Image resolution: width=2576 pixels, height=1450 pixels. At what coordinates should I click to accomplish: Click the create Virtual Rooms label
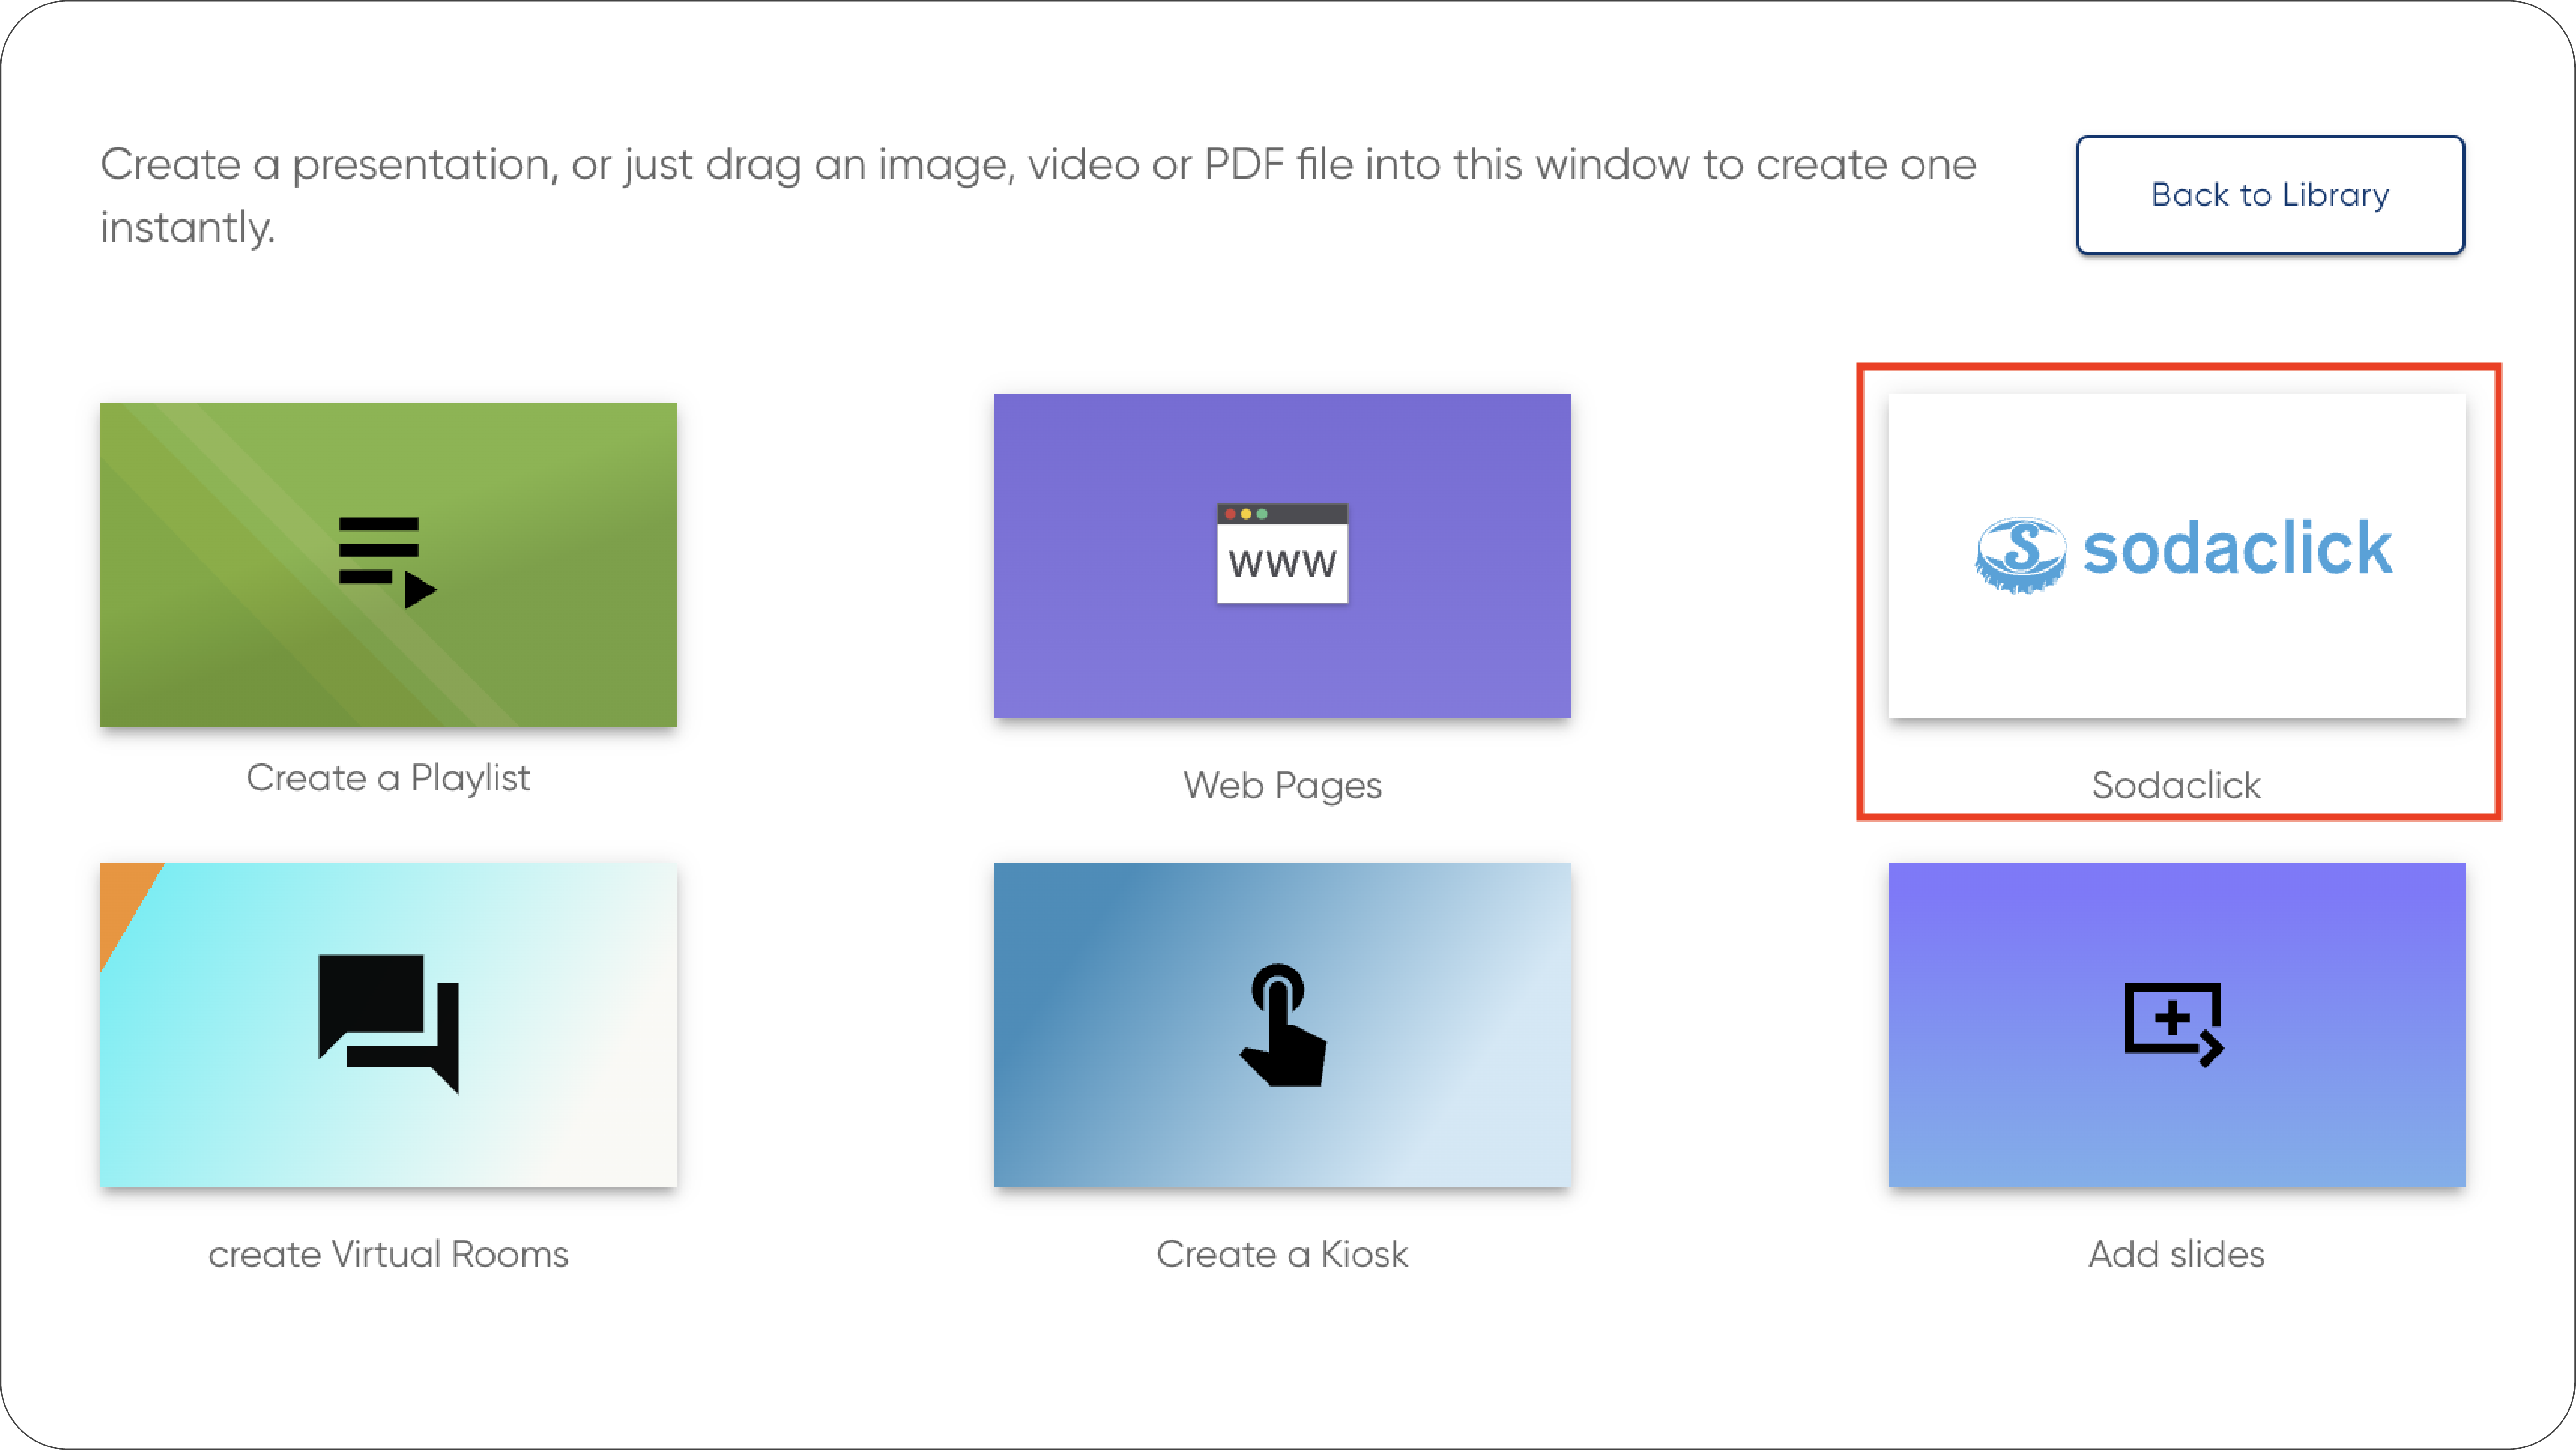click(x=388, y=1254)
